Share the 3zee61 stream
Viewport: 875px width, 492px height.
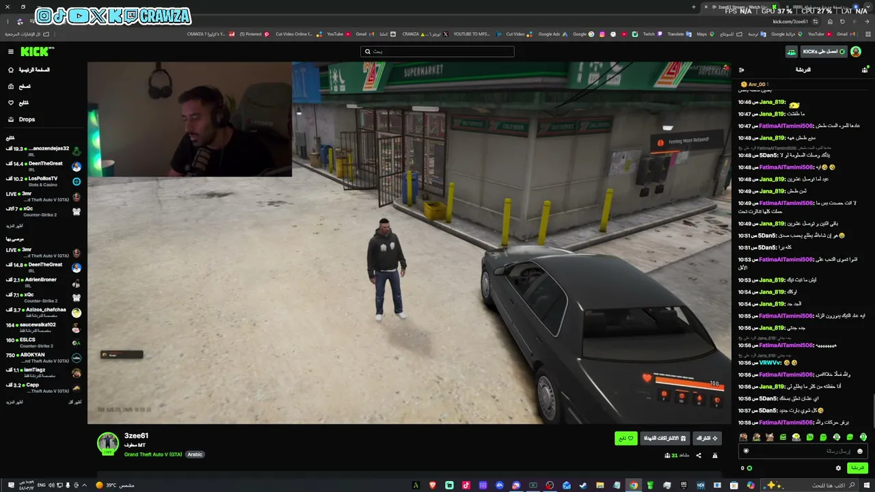[699, 456]
